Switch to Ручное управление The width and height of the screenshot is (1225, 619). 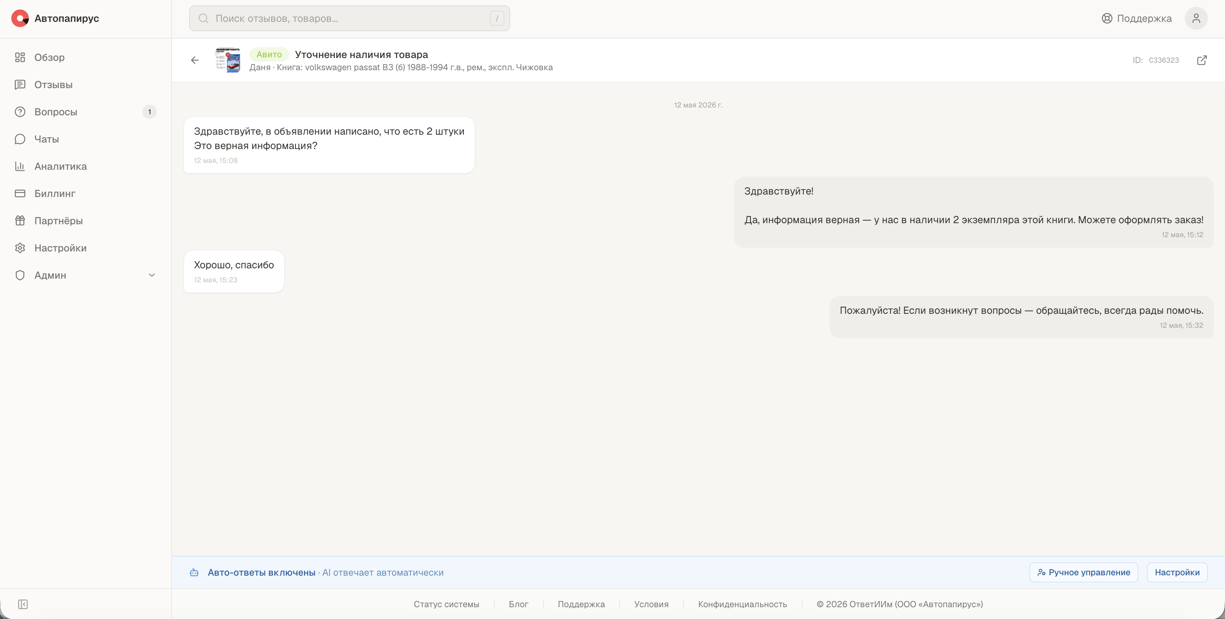tap(1084, 572)
